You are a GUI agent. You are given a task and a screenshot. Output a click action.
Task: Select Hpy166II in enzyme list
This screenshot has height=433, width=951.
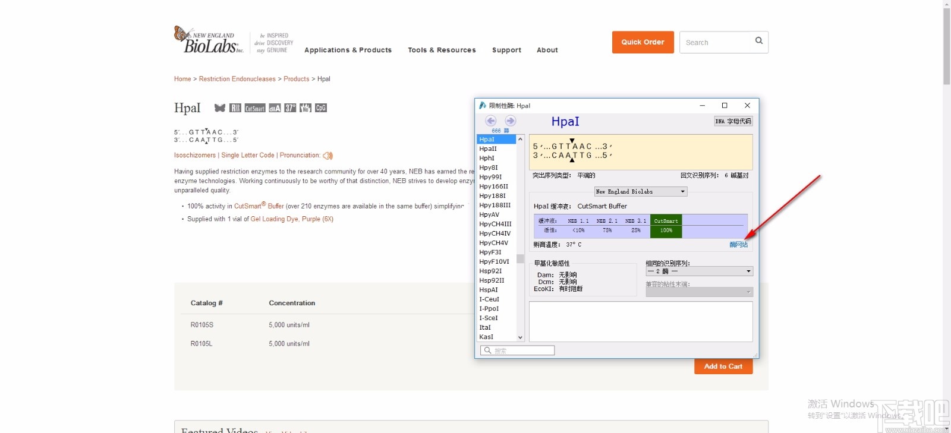click(496, 187)
